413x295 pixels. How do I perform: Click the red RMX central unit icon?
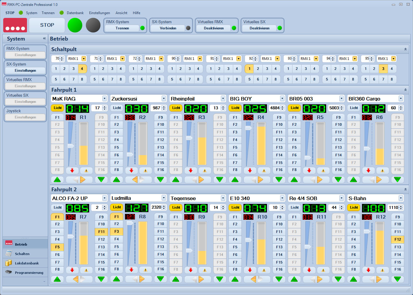click(x=15, y=25)
